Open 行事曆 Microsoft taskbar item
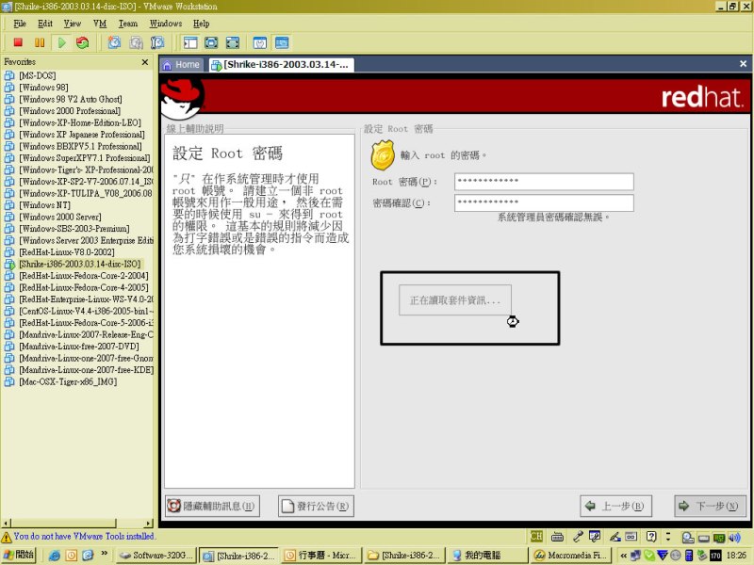 pos(321,556)
